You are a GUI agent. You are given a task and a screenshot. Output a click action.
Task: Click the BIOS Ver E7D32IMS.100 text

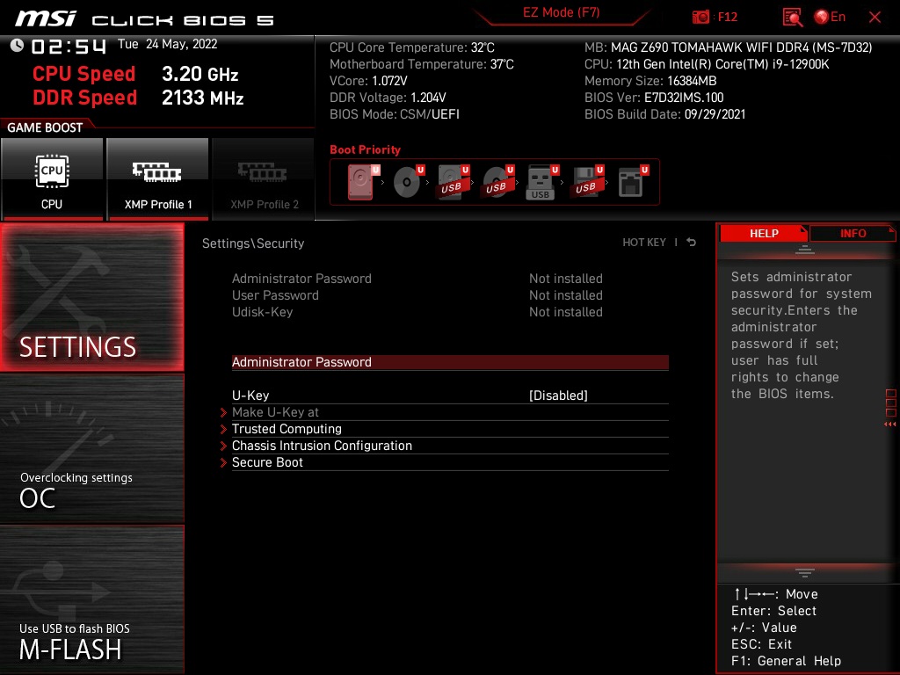(x=654, y=98)
